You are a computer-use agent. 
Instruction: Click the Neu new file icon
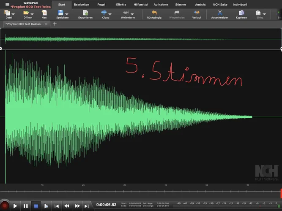click(44, 13)
